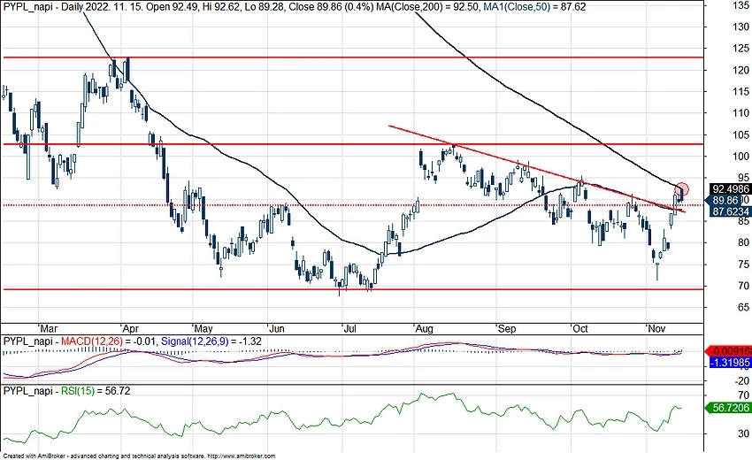This screenshot has width=752, height=460.
Task: Click the 'Aug' month axis label
Action: coord(424,328)
